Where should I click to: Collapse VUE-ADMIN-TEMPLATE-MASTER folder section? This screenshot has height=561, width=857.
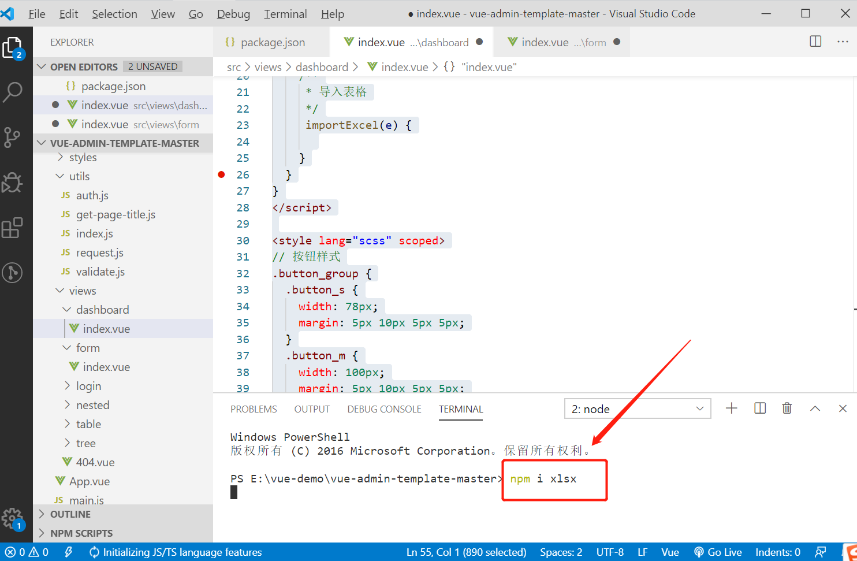tap(123, 143)
